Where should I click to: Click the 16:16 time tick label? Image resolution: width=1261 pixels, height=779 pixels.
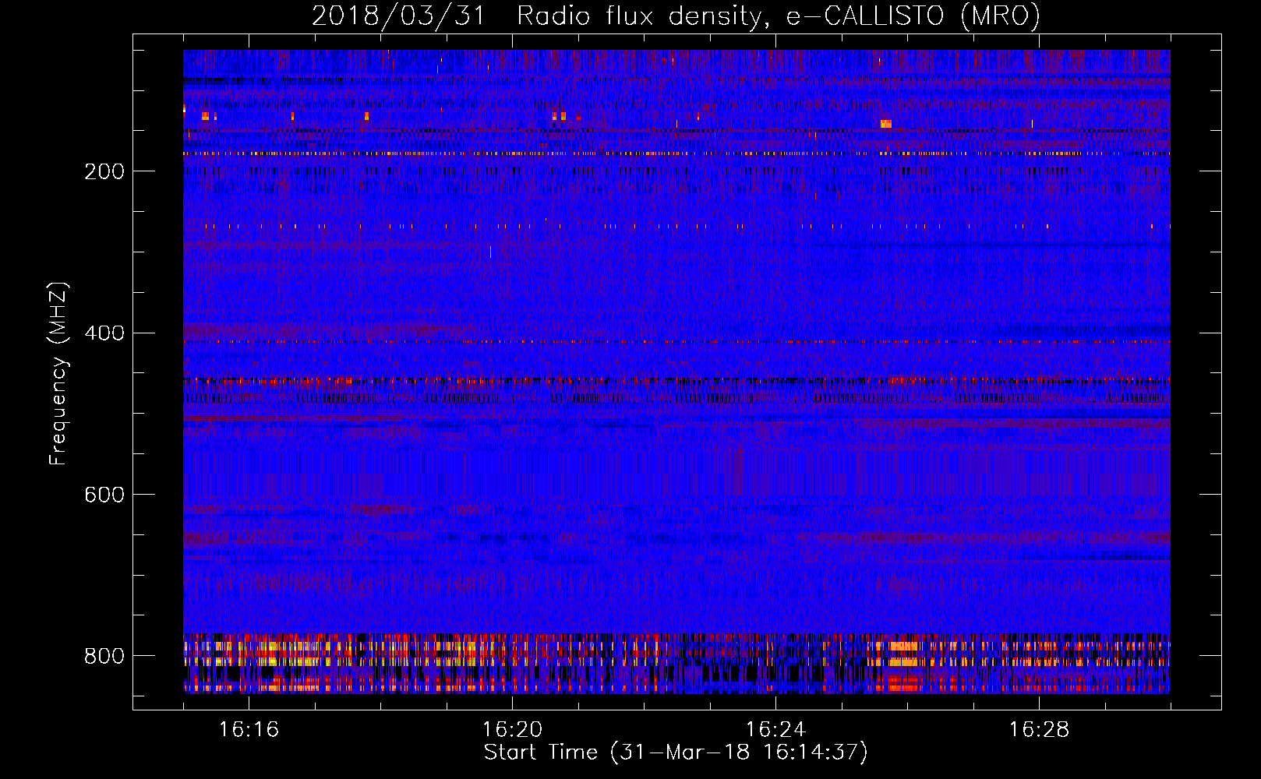coord(249,729)
